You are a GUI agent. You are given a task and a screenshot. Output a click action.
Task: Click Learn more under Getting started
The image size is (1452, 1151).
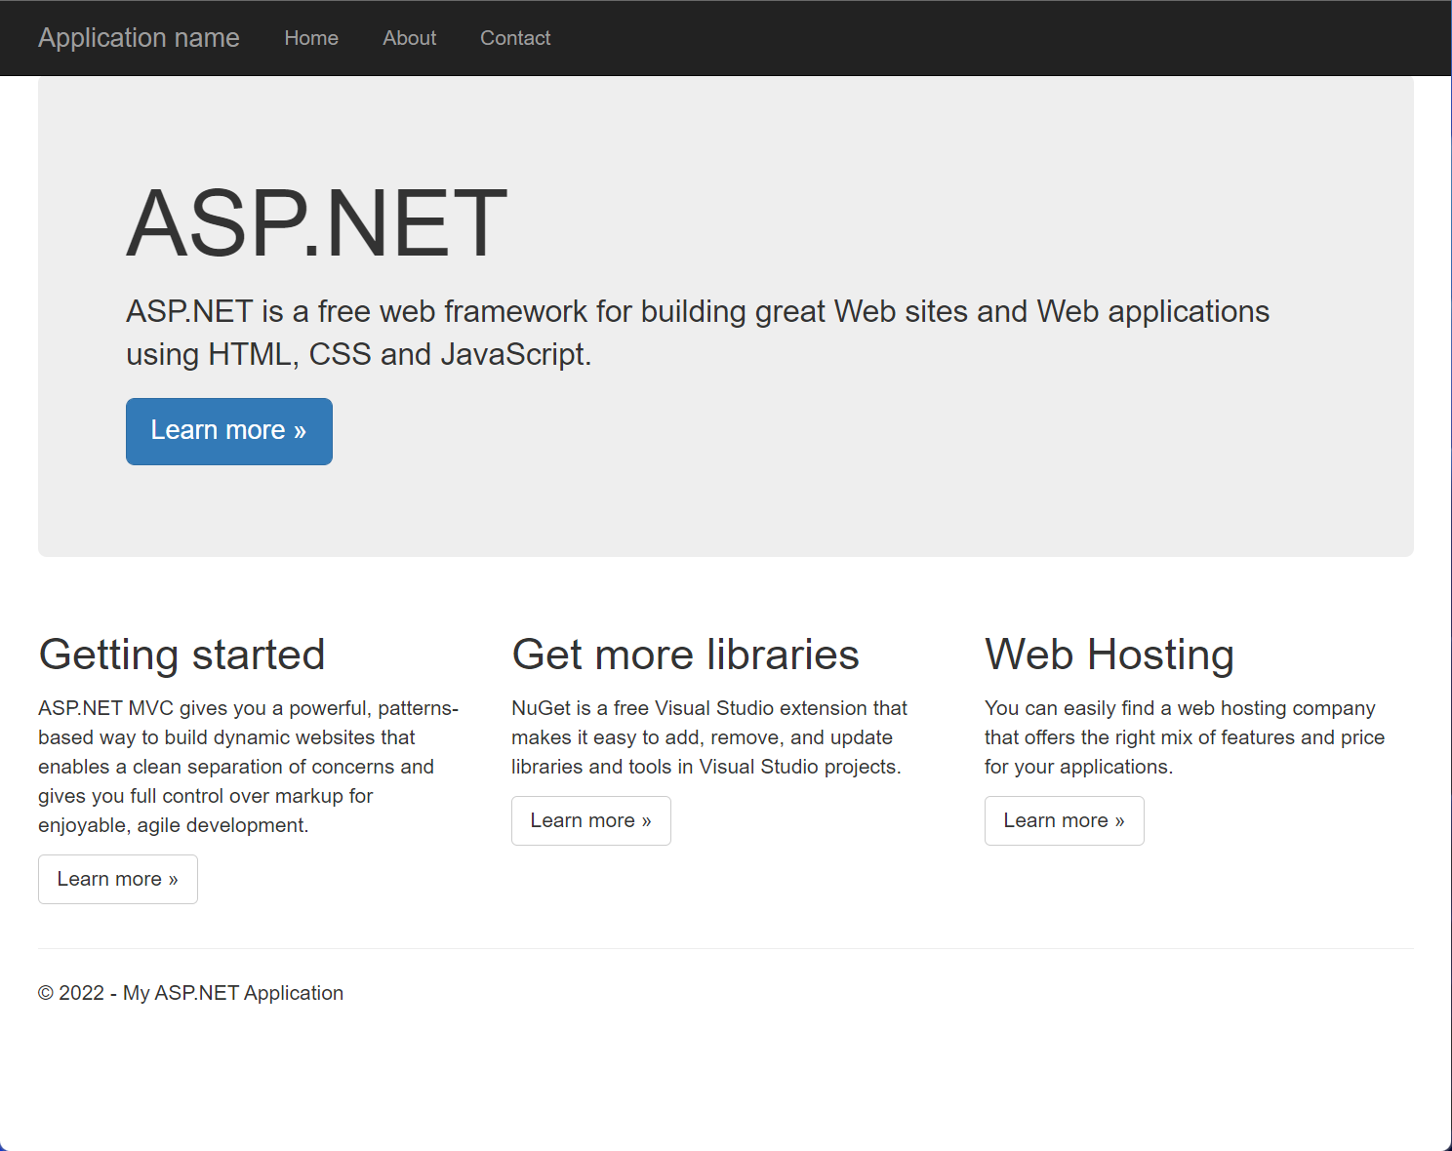(117, 879)
